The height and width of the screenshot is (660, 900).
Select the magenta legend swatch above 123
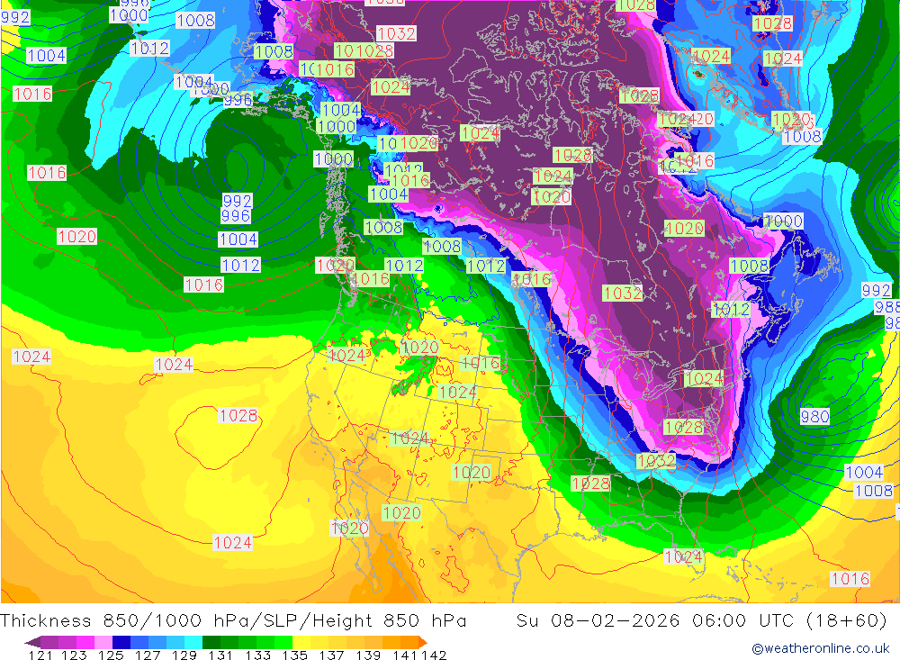tap(85, 642)
